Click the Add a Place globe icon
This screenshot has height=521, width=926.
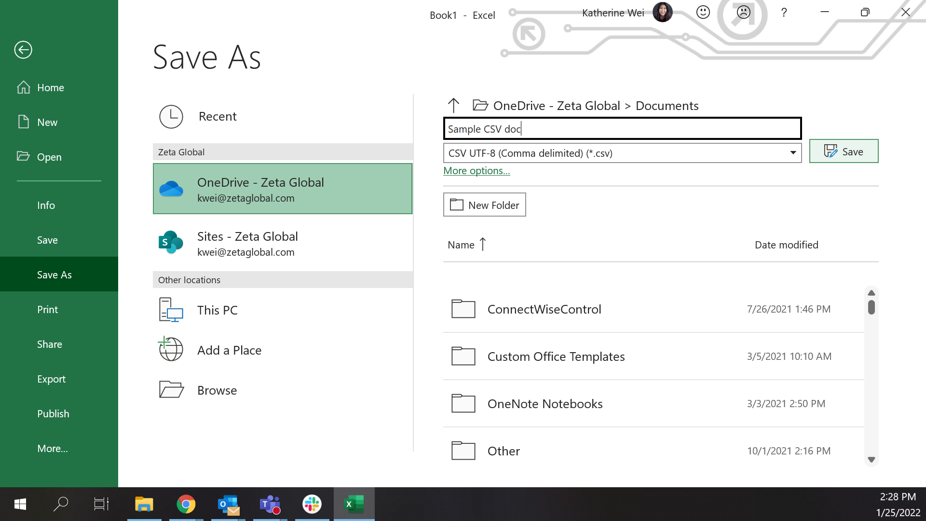tap(171, 349)
